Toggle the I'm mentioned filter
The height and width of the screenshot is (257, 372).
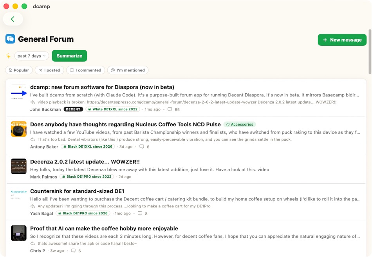128,70
